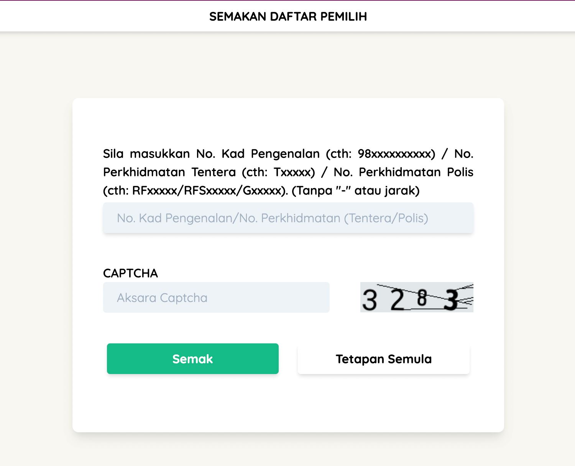Image resolution: width=575 pixels, height=466 pixels.
Task: Click the bold last 3 in captcha image
Action: point(451,300)
